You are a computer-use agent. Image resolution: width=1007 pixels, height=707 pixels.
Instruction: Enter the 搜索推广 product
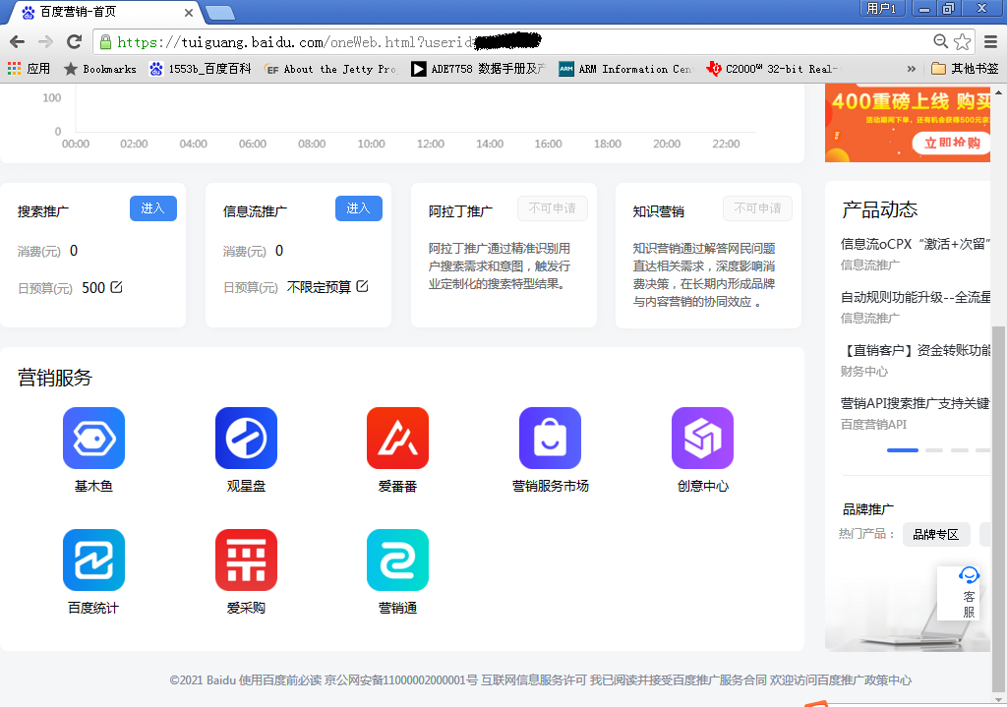(x=153, y=208)
